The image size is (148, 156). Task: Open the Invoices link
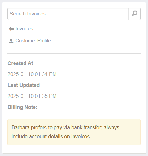point(24,29)
